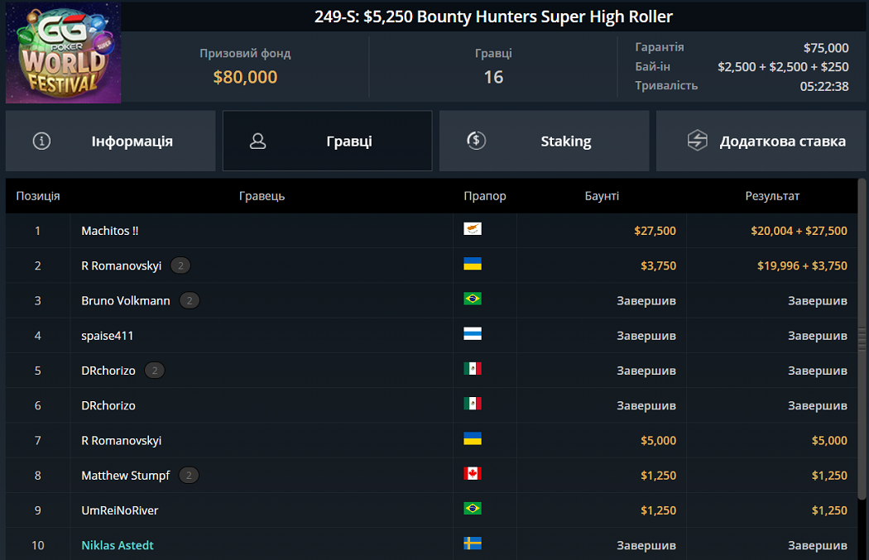Viewport: 869px width, 560px height.
Task: Click the Cyprus flag next to Machitos !!
Action: click(473, 229)
